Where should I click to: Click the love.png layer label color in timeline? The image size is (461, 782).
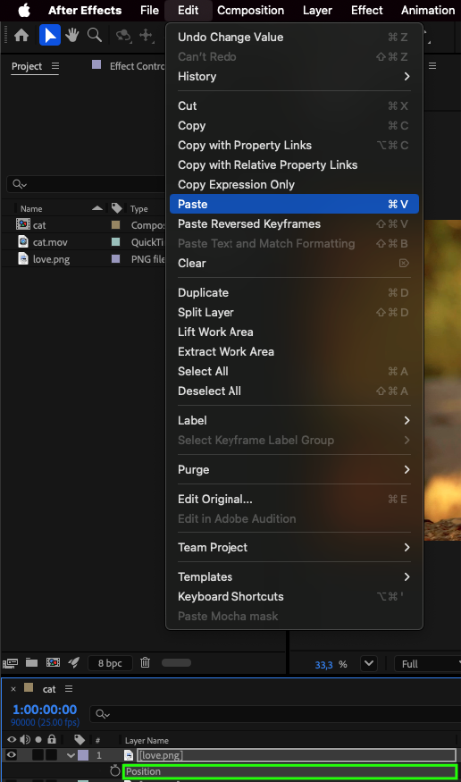[x=83, y=755]
